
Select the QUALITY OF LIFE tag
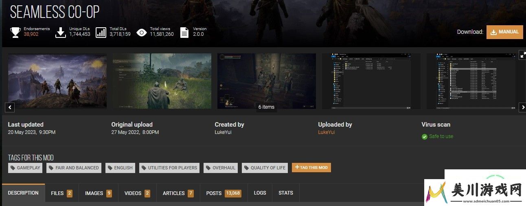pyautogui.click(x=265, y=168)
